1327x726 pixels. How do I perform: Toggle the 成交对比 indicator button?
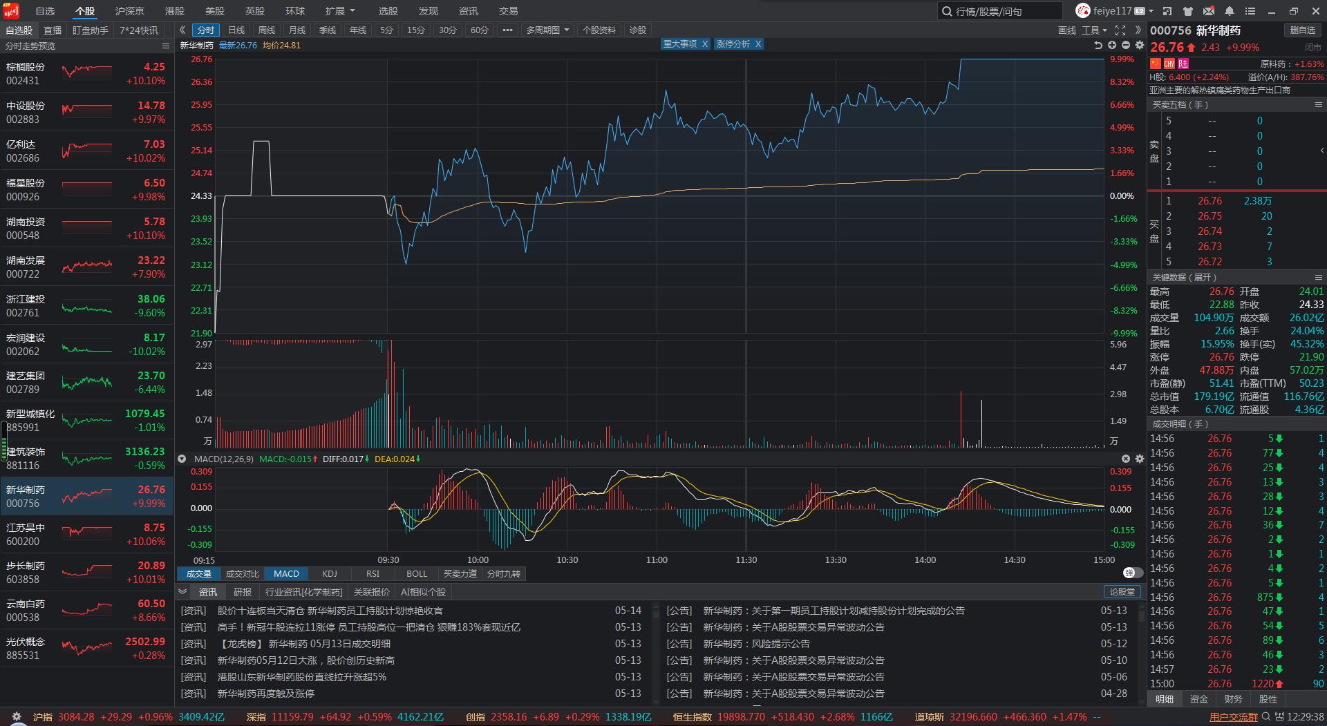point(242,573)
